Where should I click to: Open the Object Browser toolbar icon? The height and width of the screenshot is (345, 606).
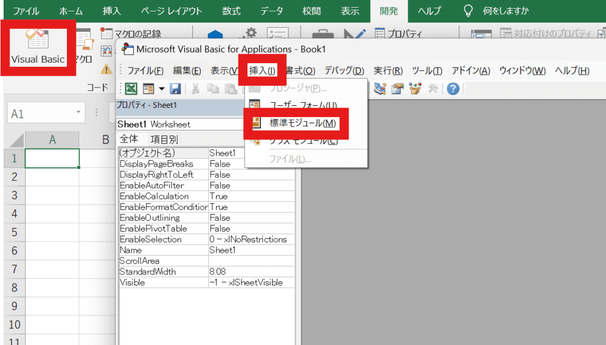coord(415,89)
